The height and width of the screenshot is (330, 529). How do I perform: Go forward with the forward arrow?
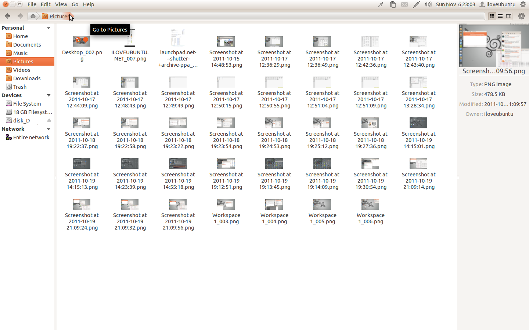click(x=20, y=16)
